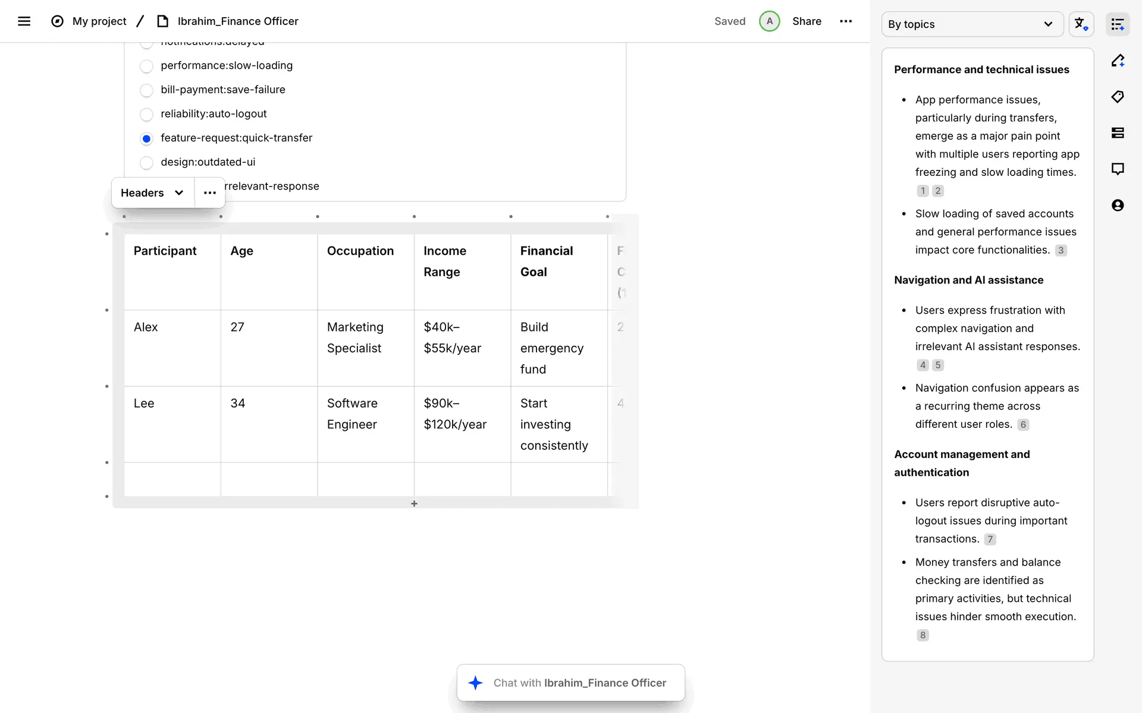Image resolution: width=1142 pixels, height=713 pixels.
Task: Open the AI summary list panel icon
Action: click(x=1118, y=24)
